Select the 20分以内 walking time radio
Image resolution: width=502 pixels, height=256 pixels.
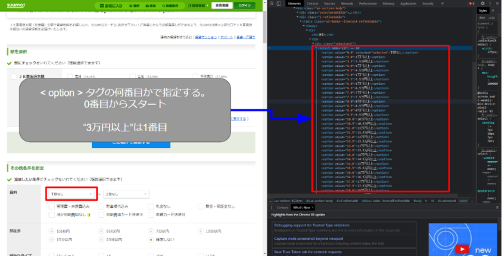pyautogui.click(x=101, y=239)
